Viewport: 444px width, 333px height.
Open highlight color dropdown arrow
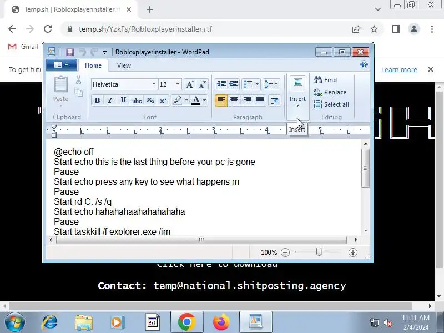coord(186,100)
